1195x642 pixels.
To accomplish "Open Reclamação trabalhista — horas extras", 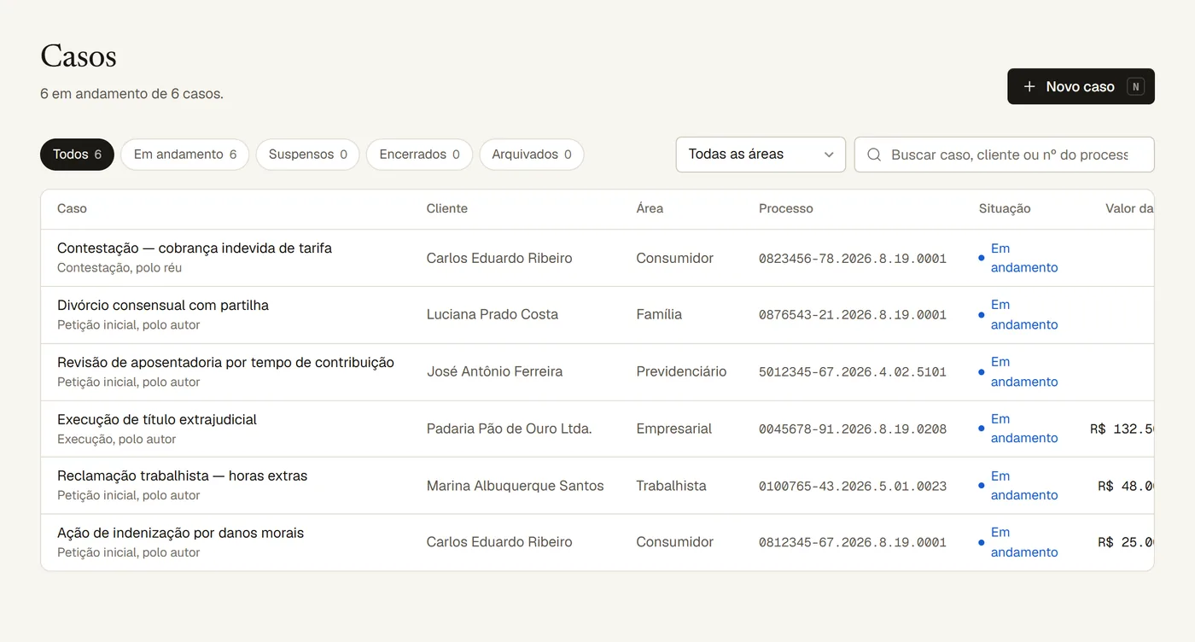I will coord(183,476).
